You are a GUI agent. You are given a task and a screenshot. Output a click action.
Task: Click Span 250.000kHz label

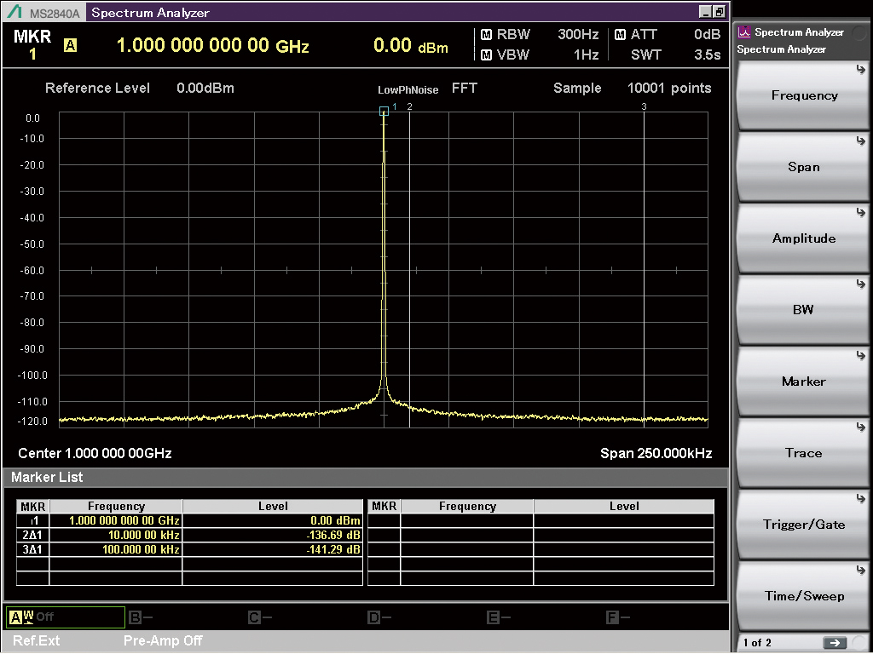pyautogui.click(x=656, y=453)
